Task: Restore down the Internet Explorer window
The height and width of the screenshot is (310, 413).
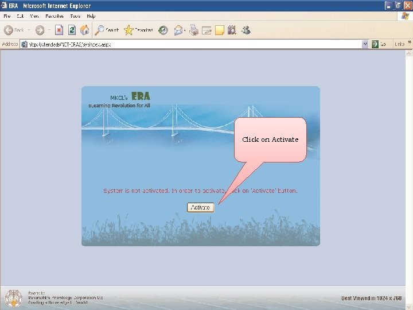Action: [398, 6]
